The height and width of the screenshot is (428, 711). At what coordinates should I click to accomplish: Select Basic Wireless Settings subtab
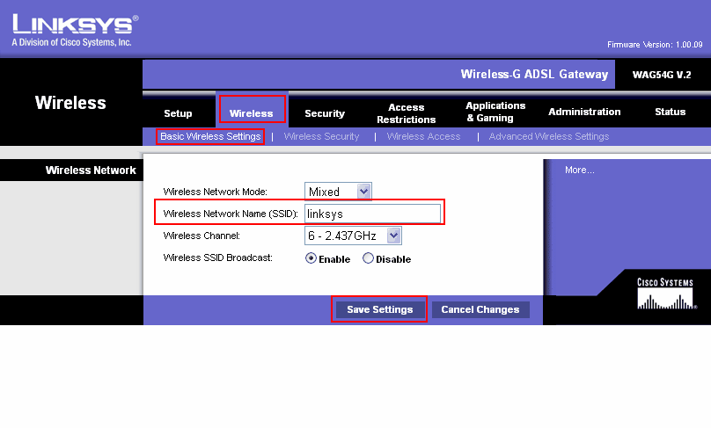coord(210,136)
